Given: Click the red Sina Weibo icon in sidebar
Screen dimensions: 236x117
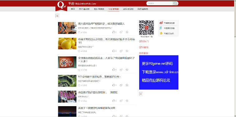Looking at the screenshot, I should [x=161, y=23].
